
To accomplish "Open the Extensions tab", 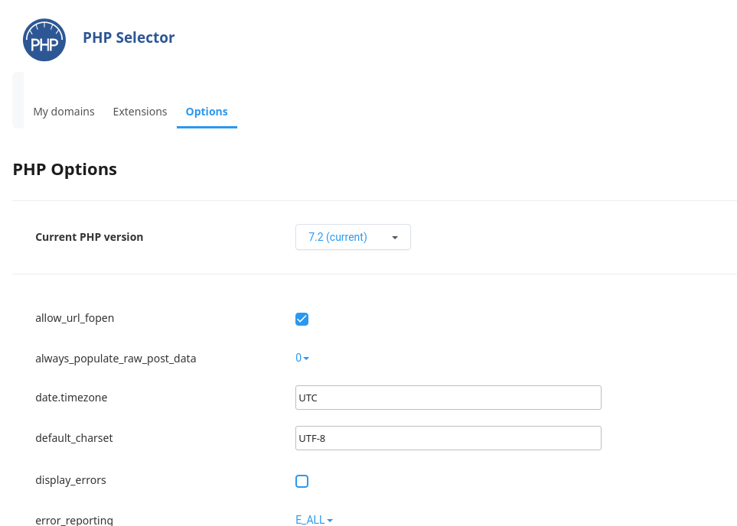I will [139, 112].
